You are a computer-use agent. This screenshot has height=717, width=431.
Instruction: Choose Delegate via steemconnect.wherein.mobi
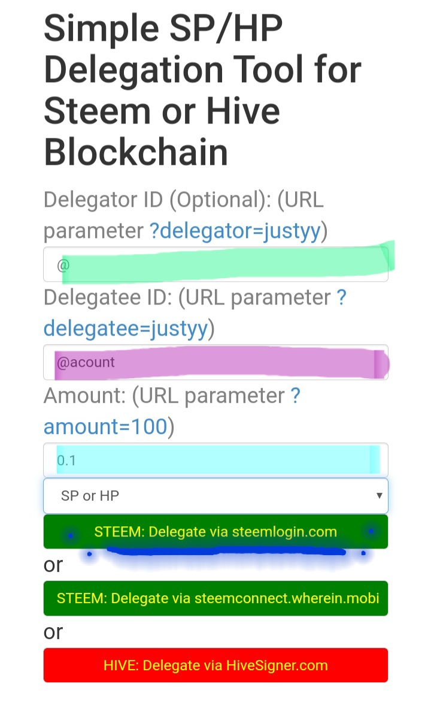[x=215, y=598]
